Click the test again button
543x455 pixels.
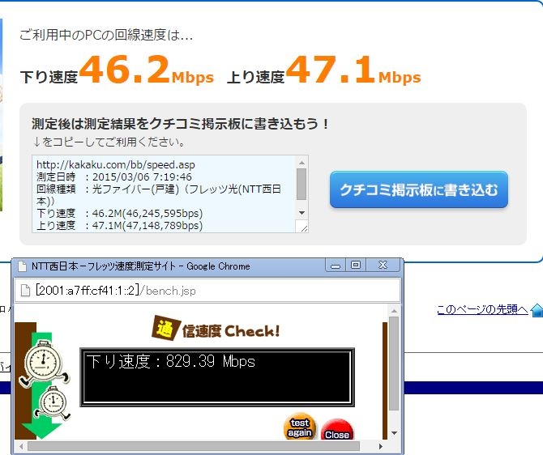click(x=300, y=427)
